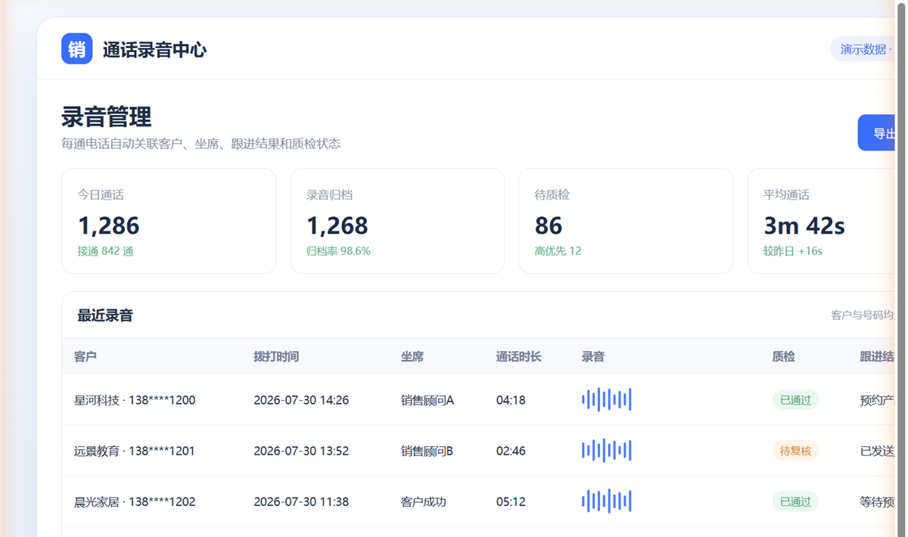Click the vertical scrollbar at the window edge
The width and height of the screenshot is (908, 537).
click(x=900, y=268)
